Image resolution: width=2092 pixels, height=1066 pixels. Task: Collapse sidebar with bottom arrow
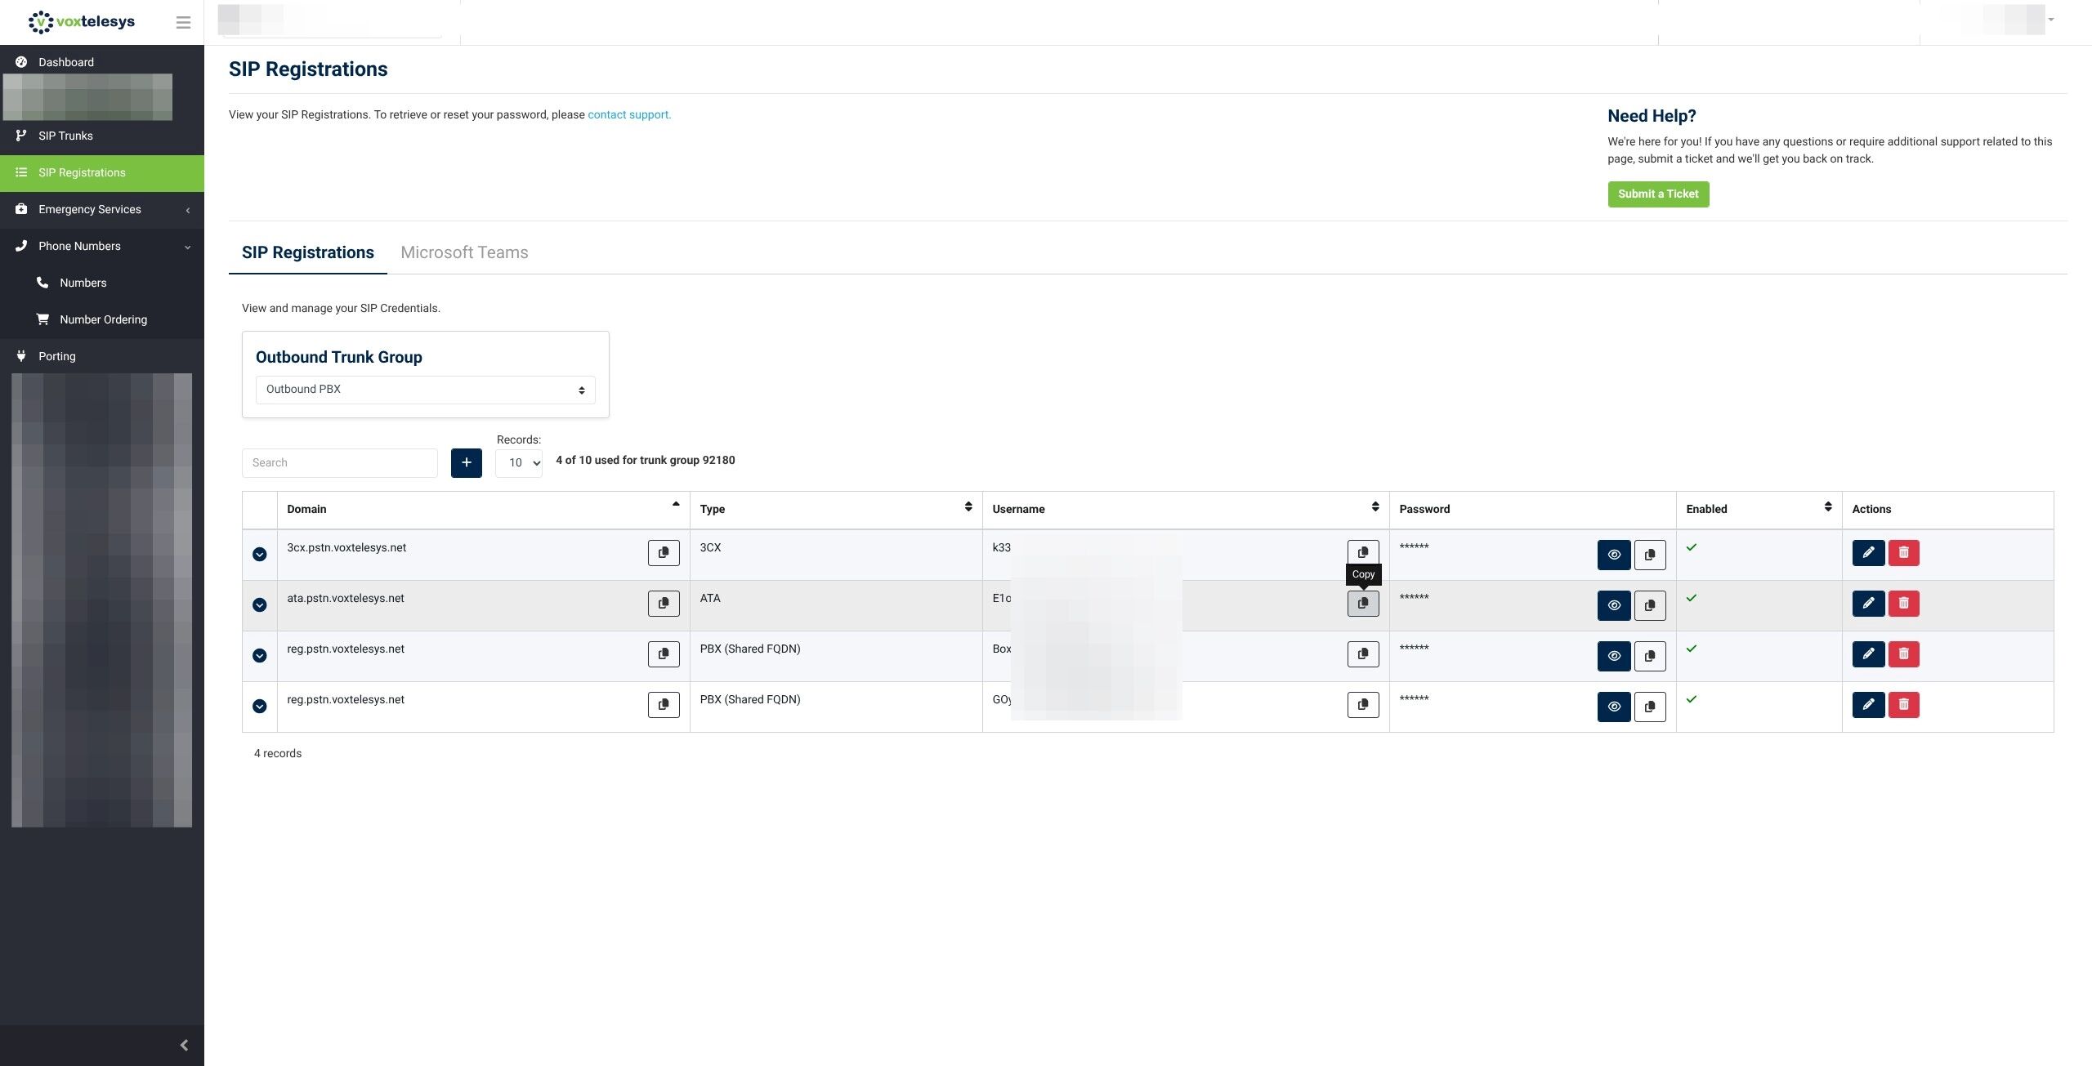pyautogui.click(x=184, y=1045)
